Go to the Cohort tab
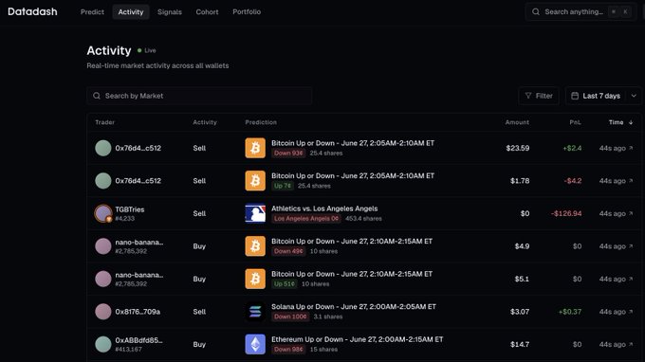 point(207,12)
